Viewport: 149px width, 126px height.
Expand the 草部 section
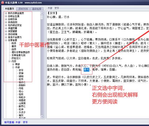pos(13,64)
